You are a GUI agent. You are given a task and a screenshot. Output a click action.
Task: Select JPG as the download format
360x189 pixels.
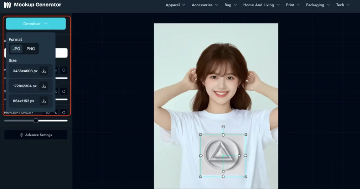pyautogui.click(x=16, y=49)
